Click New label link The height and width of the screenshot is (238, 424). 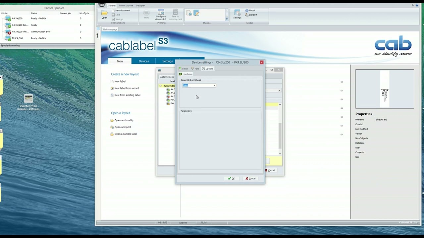tap(118, 81)
